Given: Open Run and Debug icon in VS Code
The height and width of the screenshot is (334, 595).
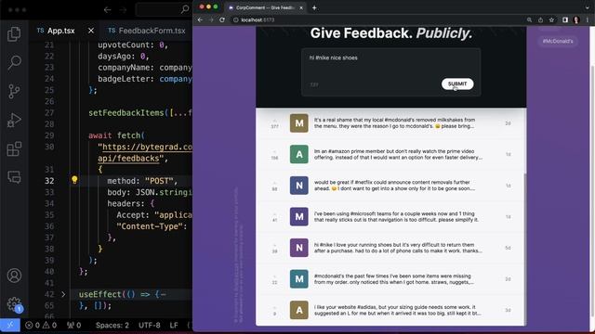Looking at the screenshot, I should click(x=14, y=120).
